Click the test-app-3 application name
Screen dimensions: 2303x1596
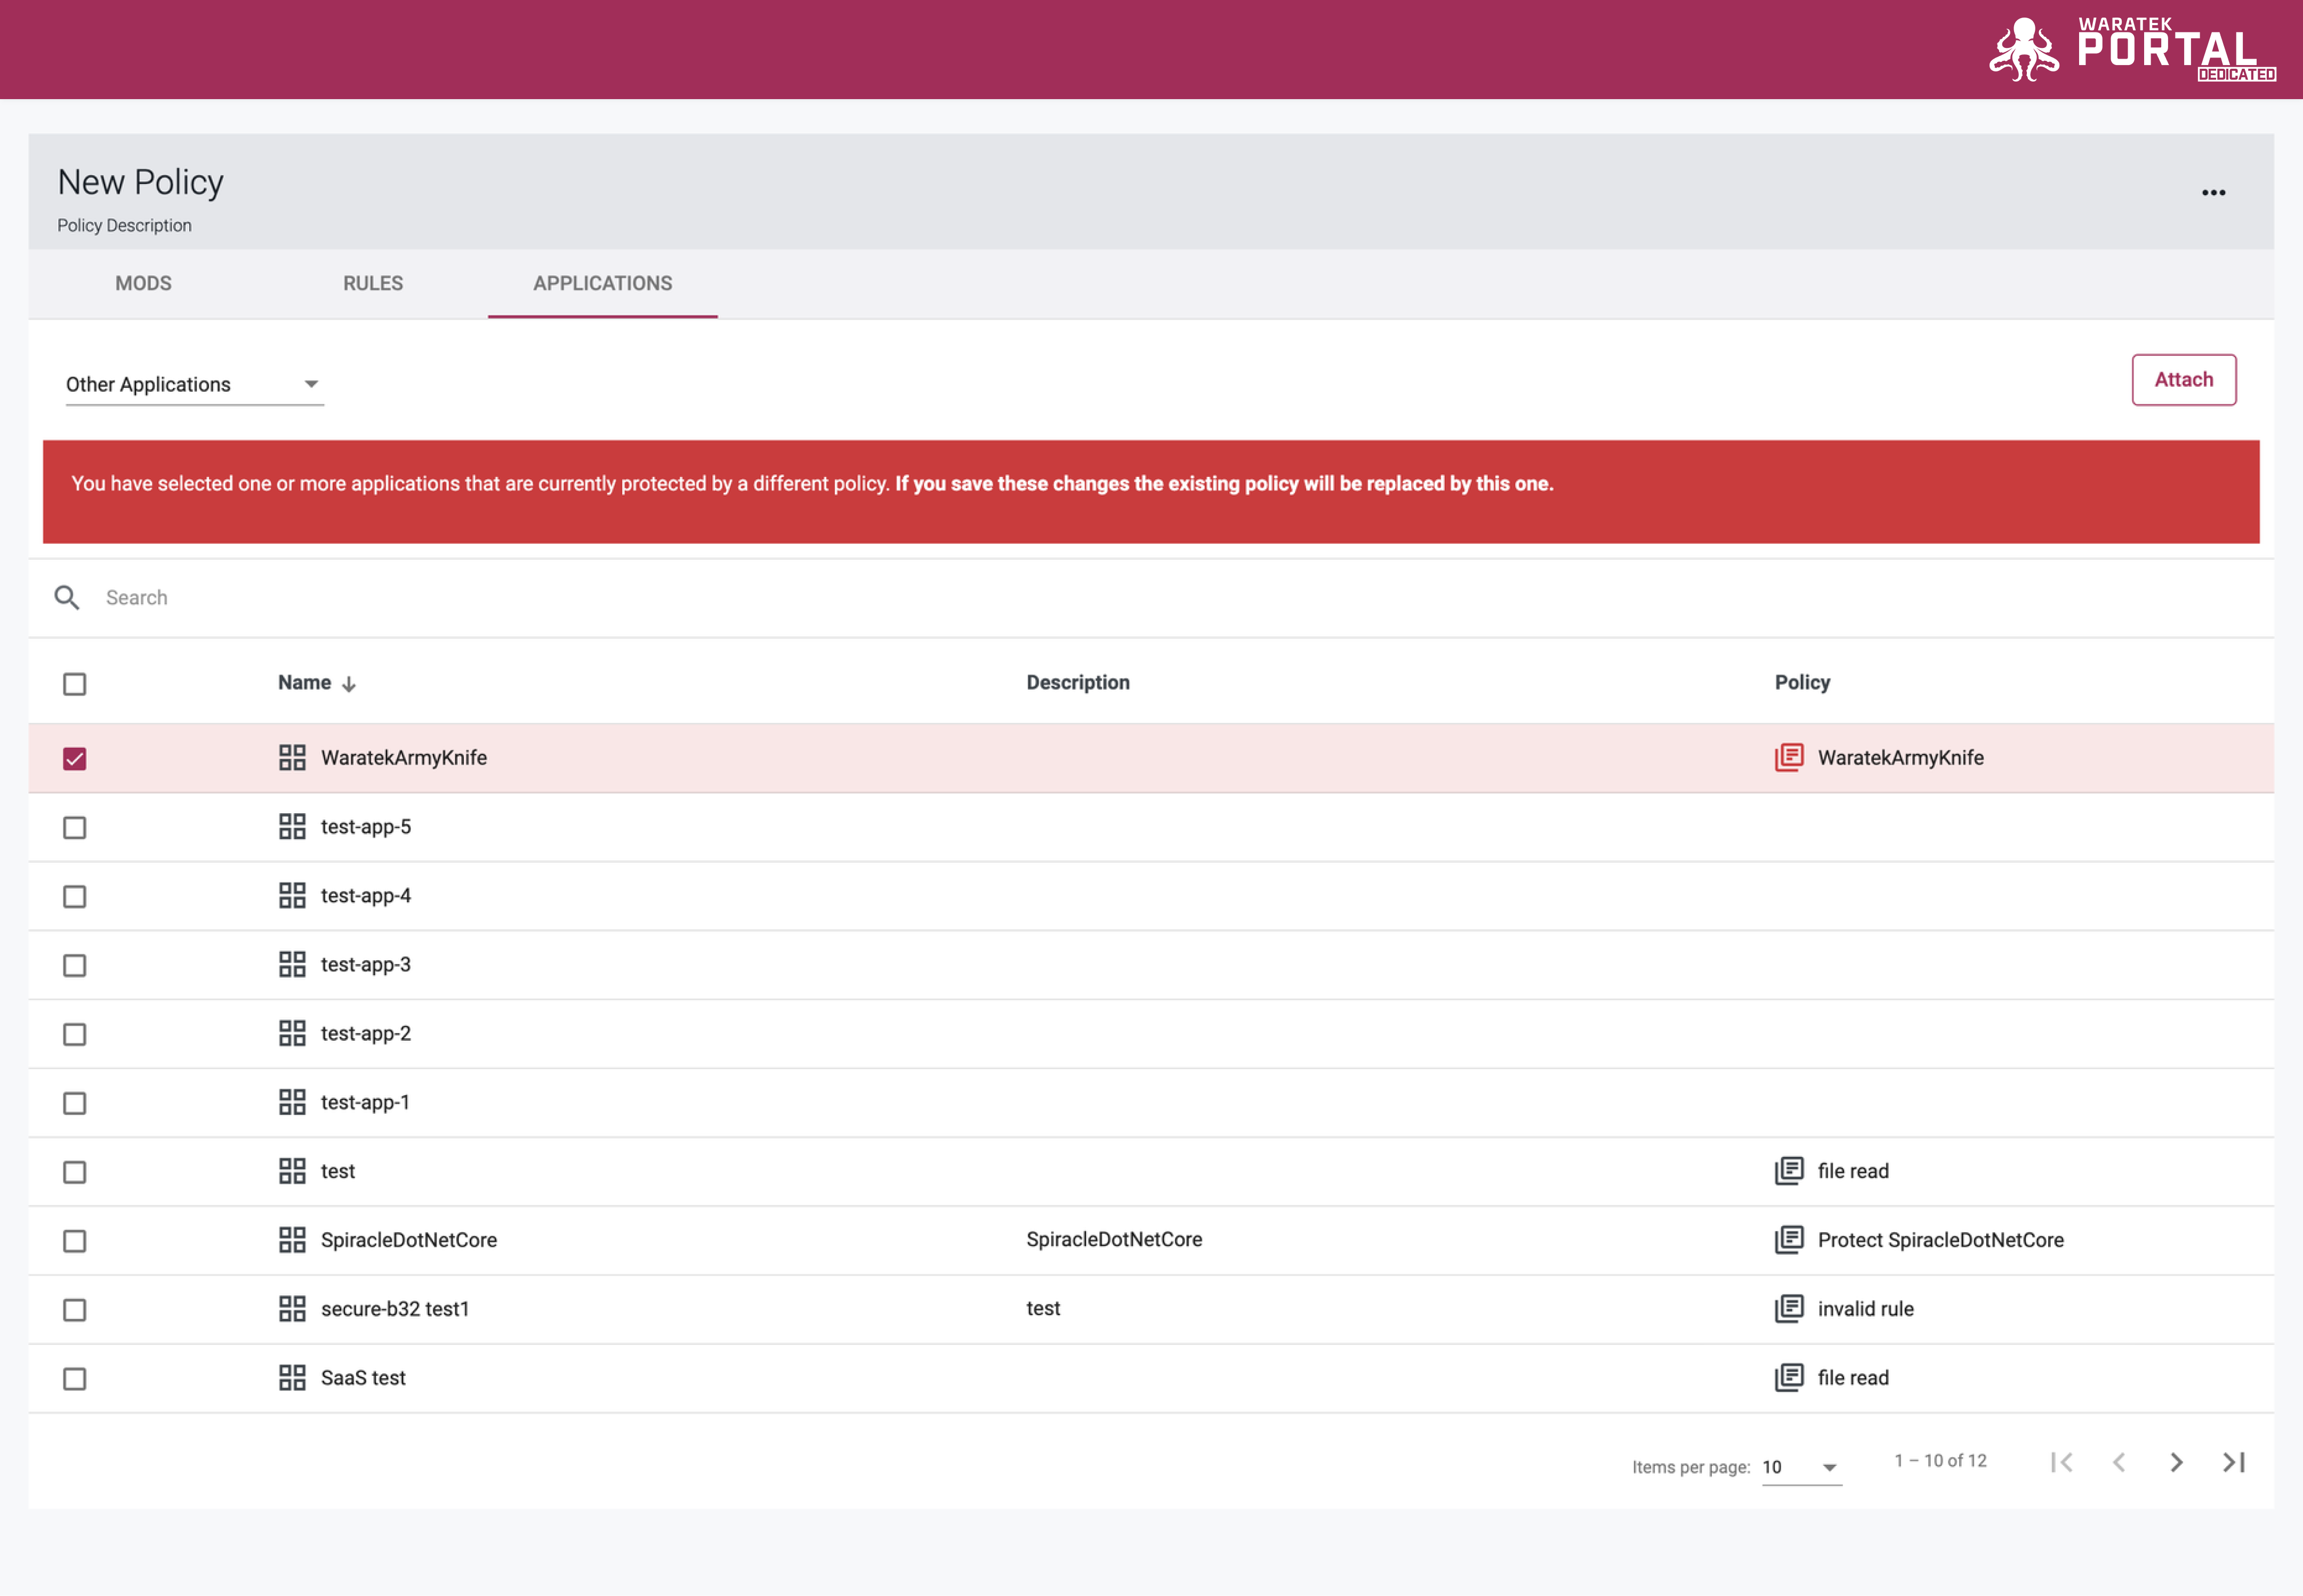tap(366, 965)
